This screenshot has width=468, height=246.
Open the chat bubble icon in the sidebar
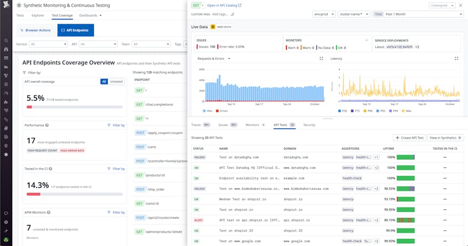click(6, 213)
